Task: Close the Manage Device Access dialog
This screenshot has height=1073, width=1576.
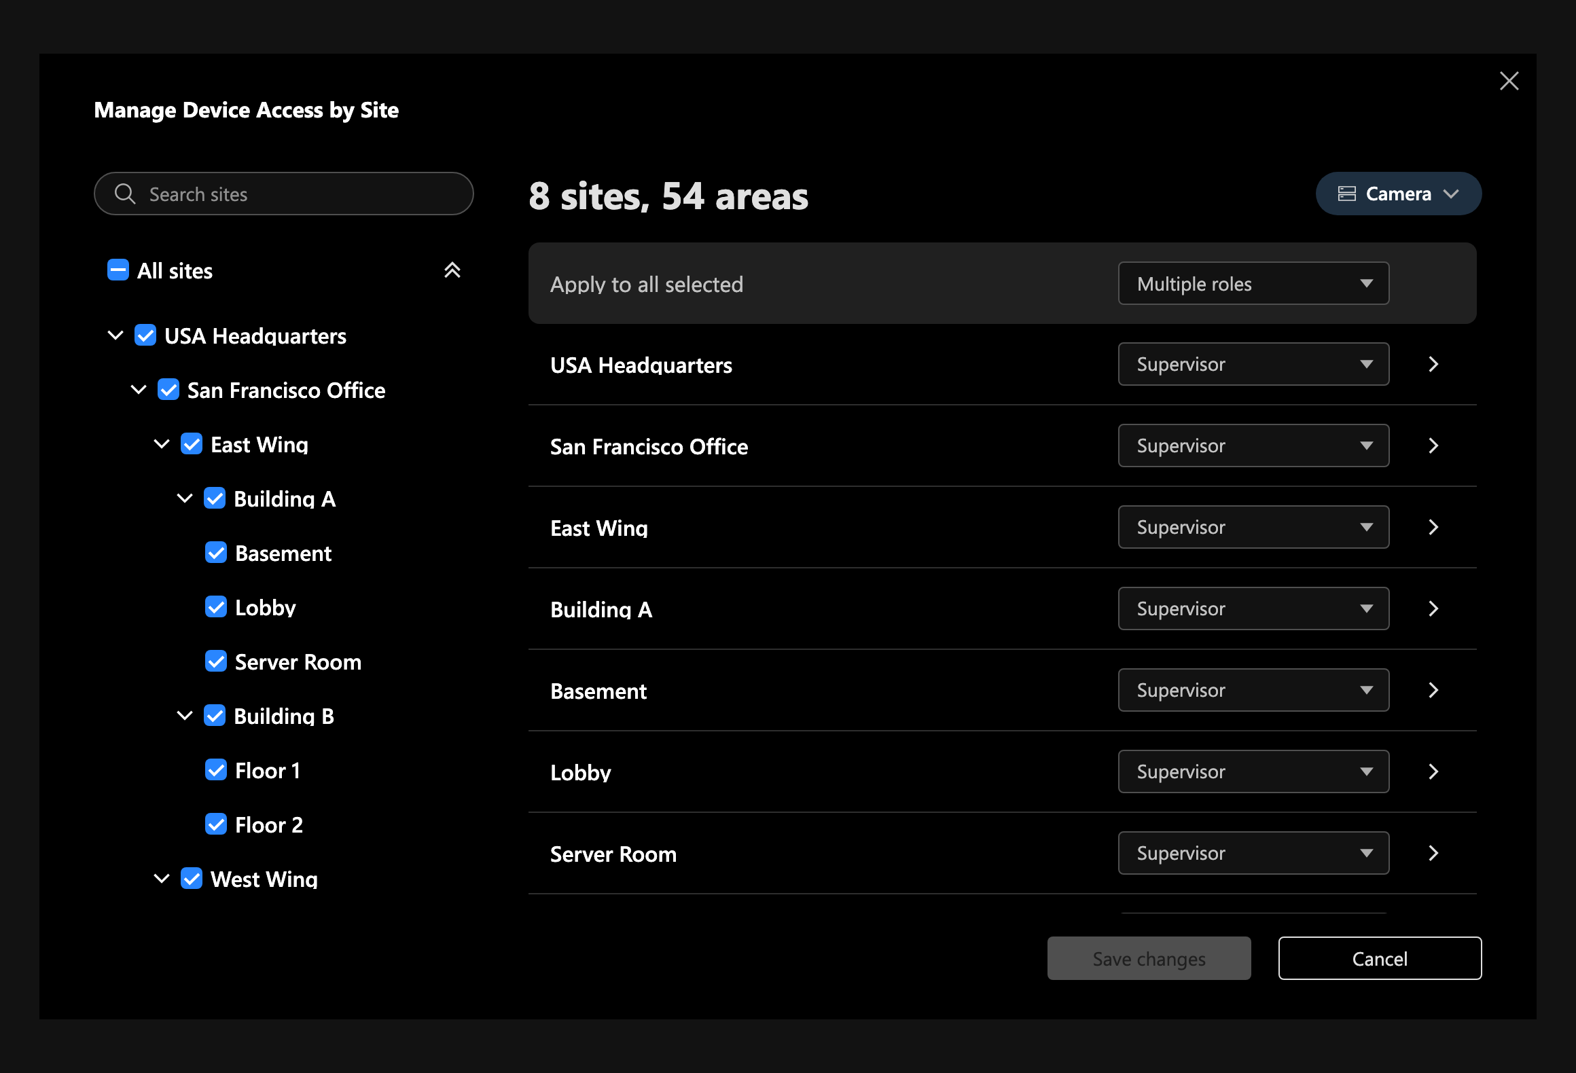Action: 1509,81
